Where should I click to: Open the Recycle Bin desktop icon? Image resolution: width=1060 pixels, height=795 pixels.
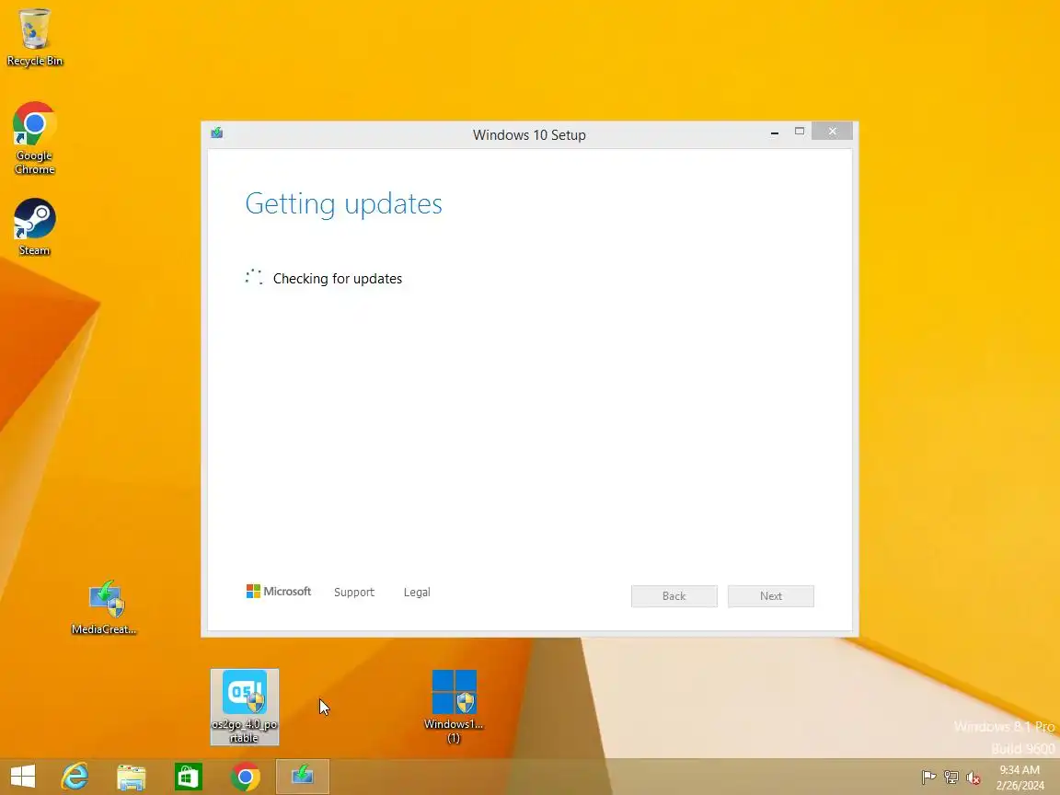coord(34,37)
